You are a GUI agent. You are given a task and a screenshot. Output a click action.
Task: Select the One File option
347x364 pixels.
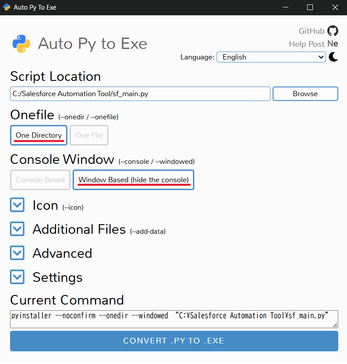pos(89,135)
